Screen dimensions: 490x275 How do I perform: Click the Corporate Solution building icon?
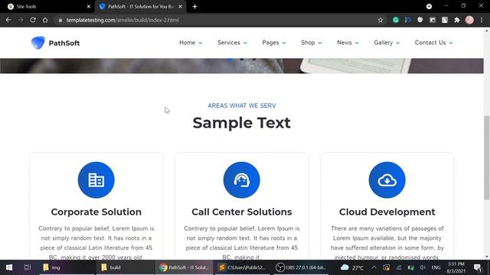coord(96,180)
